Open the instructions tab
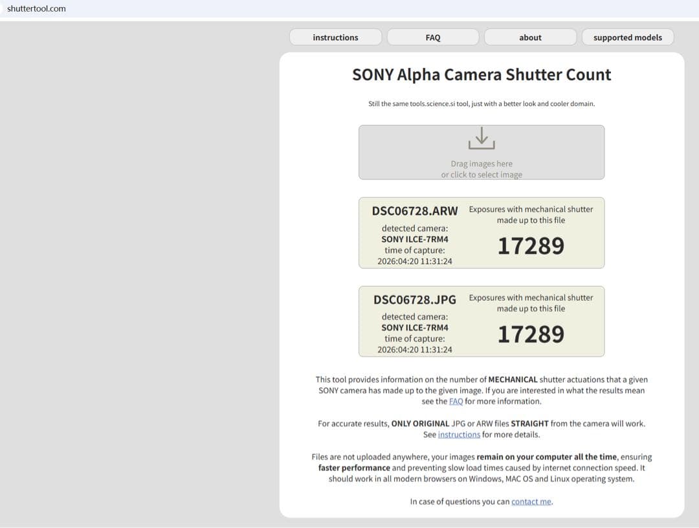This screenshot has width=699, height=528. pyautogui.click(x=335, y=38)
